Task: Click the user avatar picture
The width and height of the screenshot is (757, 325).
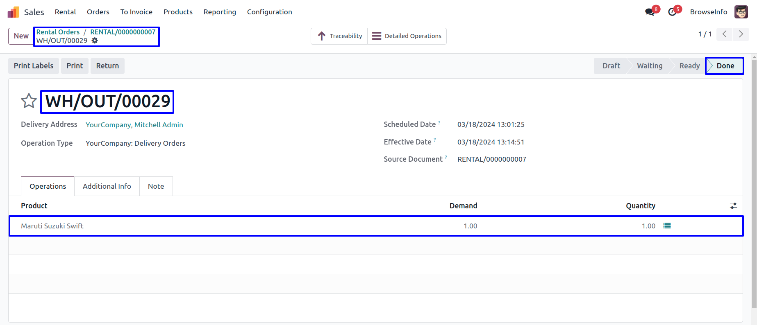Action: (x=741, y=12)
